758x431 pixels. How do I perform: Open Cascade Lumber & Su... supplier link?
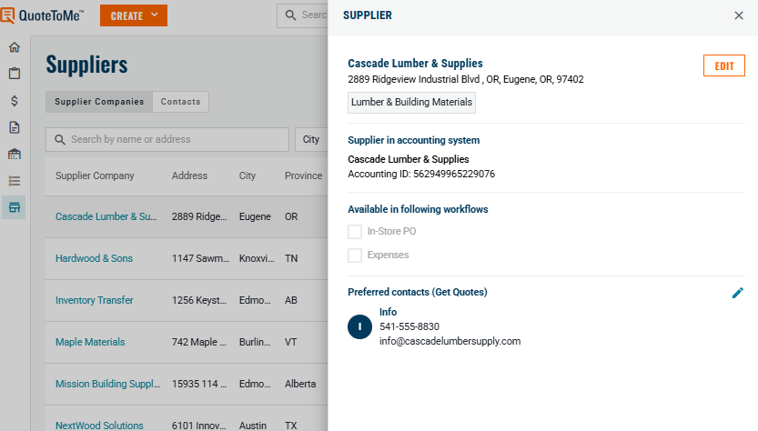coord(106,216)
